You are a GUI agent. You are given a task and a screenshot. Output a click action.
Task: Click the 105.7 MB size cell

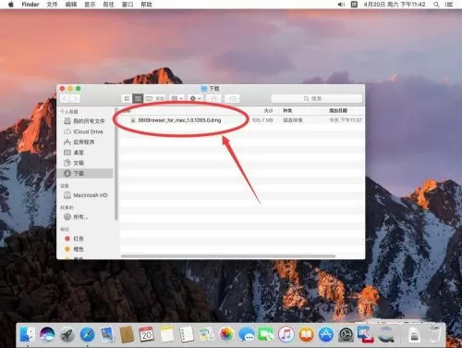pos(262,120)
